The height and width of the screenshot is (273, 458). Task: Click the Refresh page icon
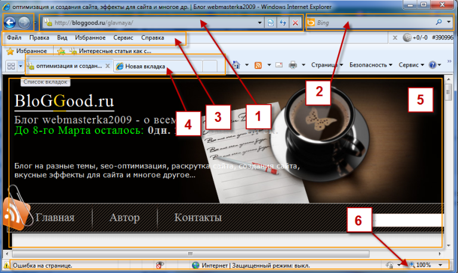click(x=283, y=23)
